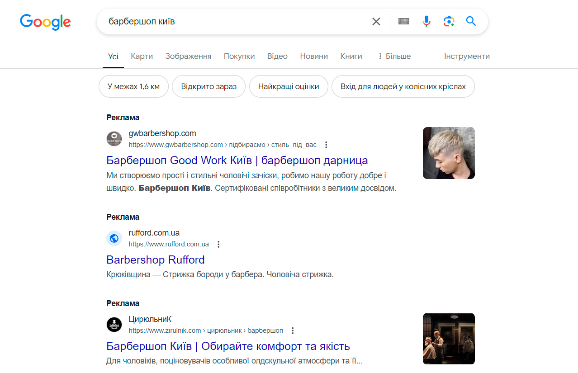This screenshot has height=373, width=578.
Task: Open the Barbershop Rufford link
Action: [156, 260]
